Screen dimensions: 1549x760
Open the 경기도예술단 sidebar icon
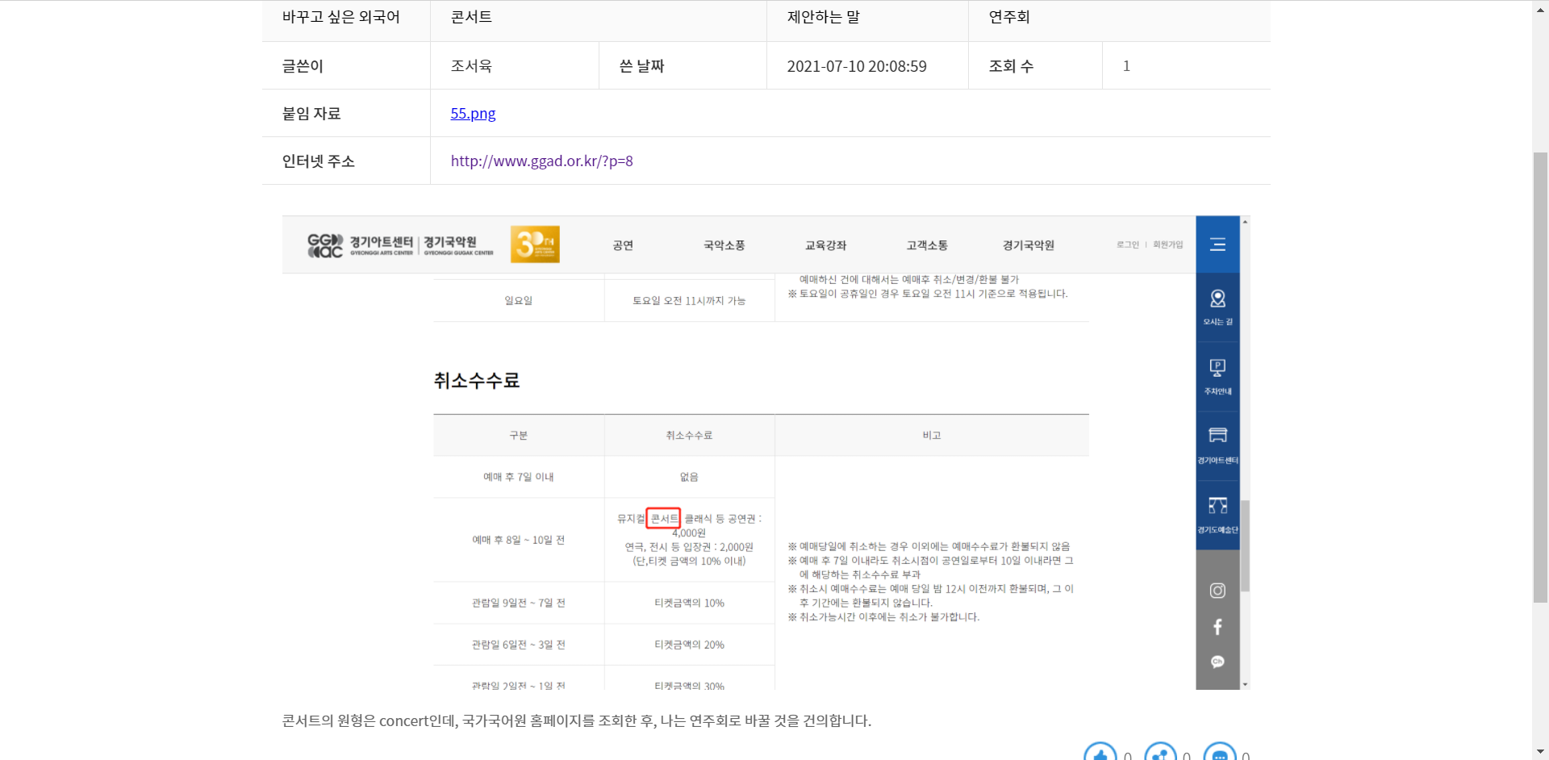pos(1217,506)
